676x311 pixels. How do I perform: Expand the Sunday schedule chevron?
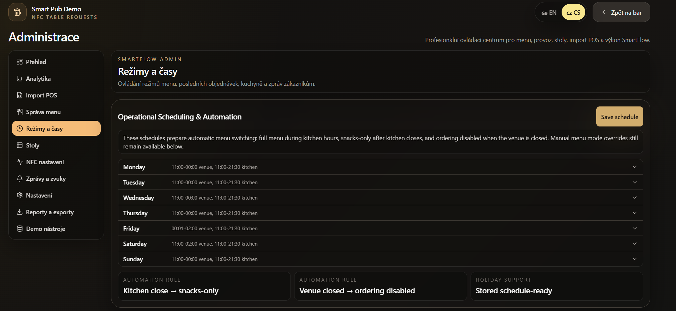coord(635,259)
